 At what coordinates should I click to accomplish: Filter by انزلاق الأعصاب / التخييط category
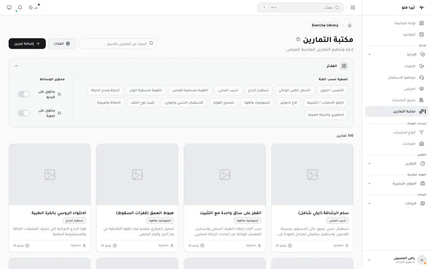(325, 102)
